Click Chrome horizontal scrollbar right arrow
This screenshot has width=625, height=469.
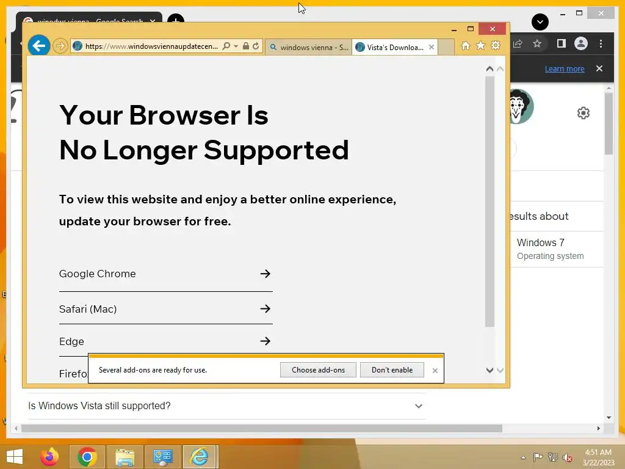click(598, 428)
